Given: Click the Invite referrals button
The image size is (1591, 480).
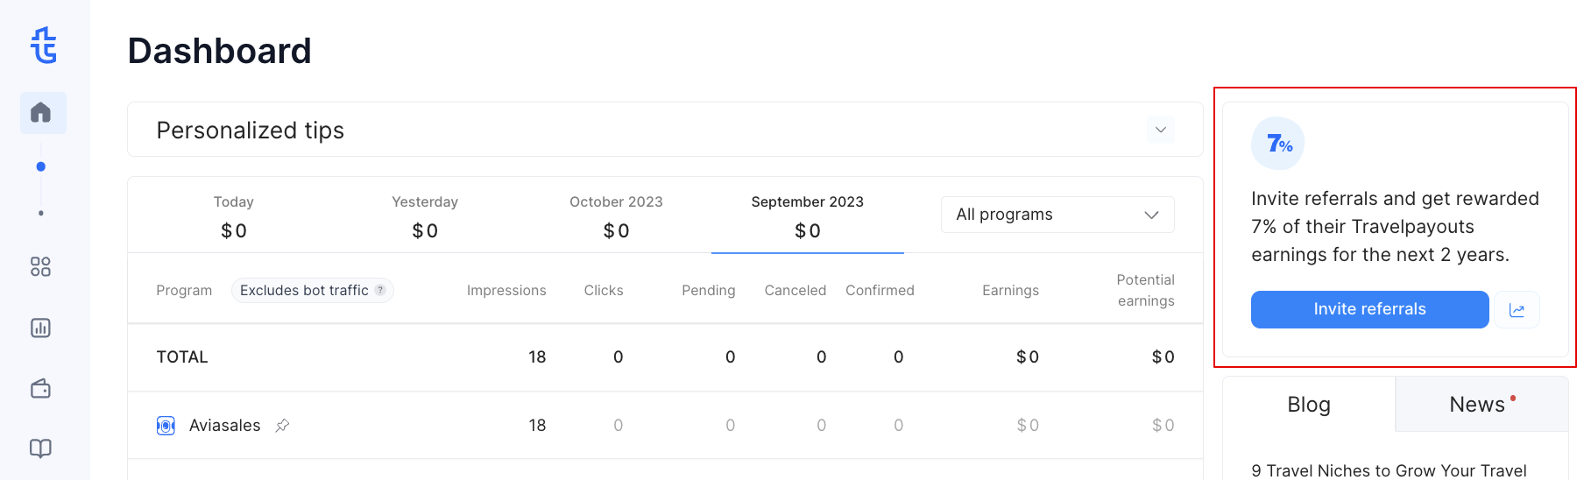Looking at the screenshot, I should 1369,309.
